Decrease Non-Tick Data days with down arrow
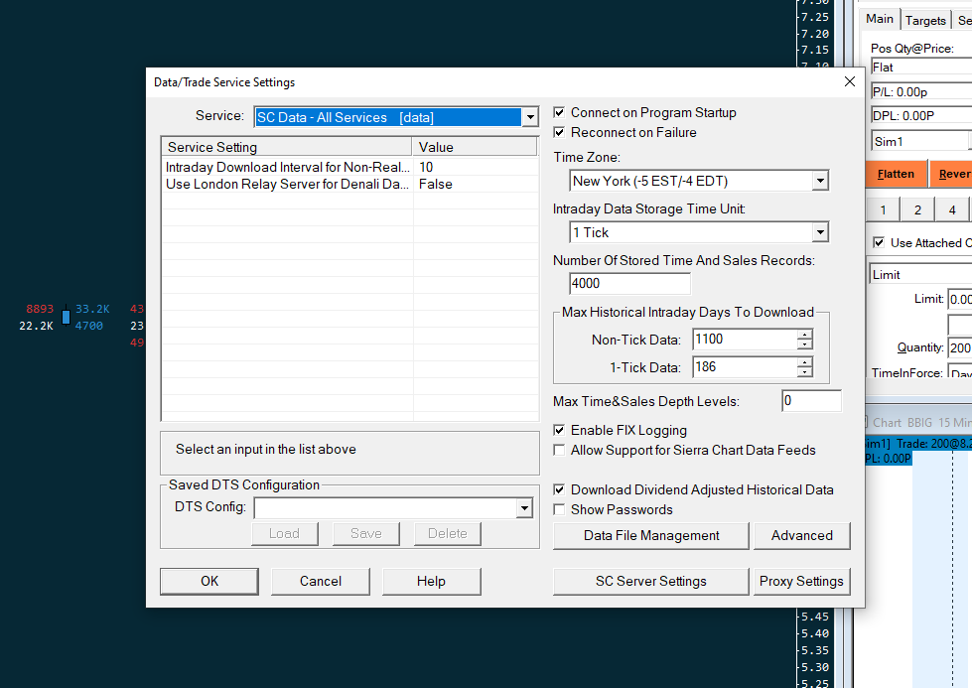 click(x=804, y=344)
